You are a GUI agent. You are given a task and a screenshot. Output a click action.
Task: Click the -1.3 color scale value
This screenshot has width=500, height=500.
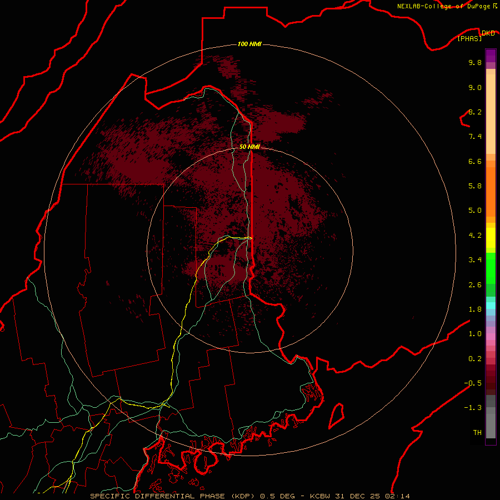tap(473, 408)
